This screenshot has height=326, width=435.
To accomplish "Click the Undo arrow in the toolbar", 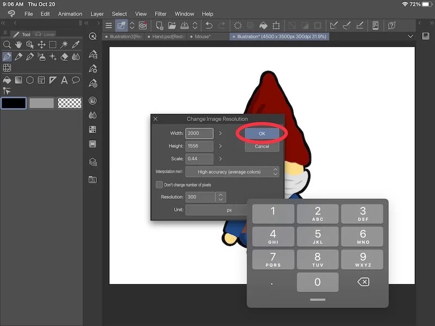I will click(x=209, y=26).
